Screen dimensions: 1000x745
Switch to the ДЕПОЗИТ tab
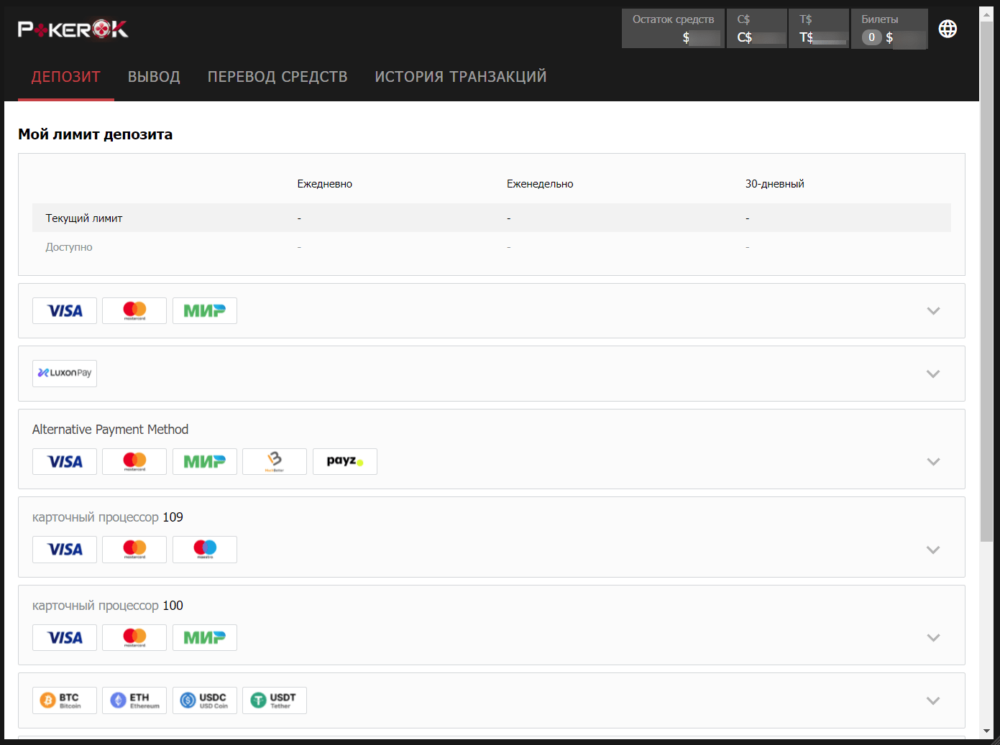click(x=66, y=77)
